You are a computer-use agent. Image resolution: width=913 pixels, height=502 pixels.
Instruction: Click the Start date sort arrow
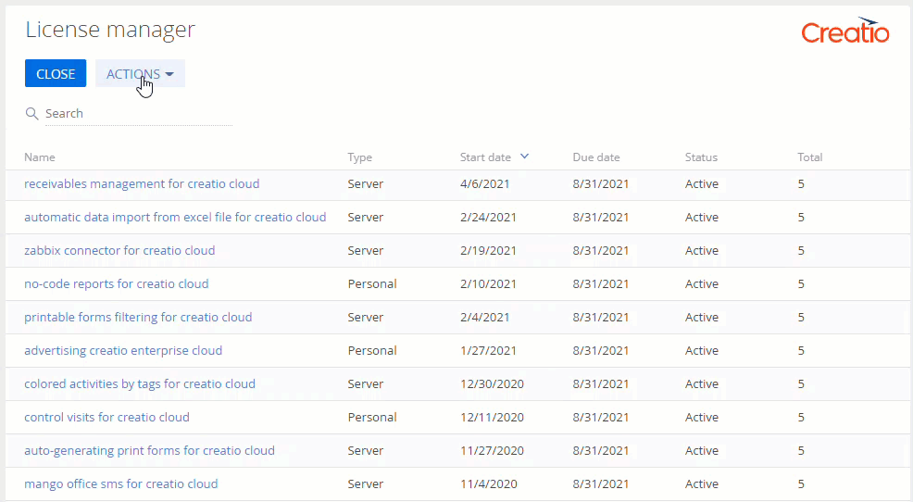point(525,157)
